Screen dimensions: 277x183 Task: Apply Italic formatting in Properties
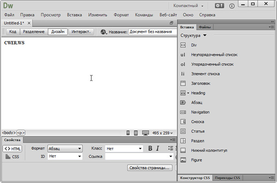click(158, 148)
